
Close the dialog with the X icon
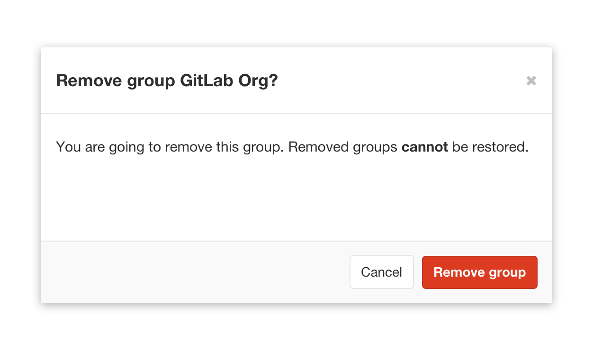pyautogui.click(x=531, y=81)
